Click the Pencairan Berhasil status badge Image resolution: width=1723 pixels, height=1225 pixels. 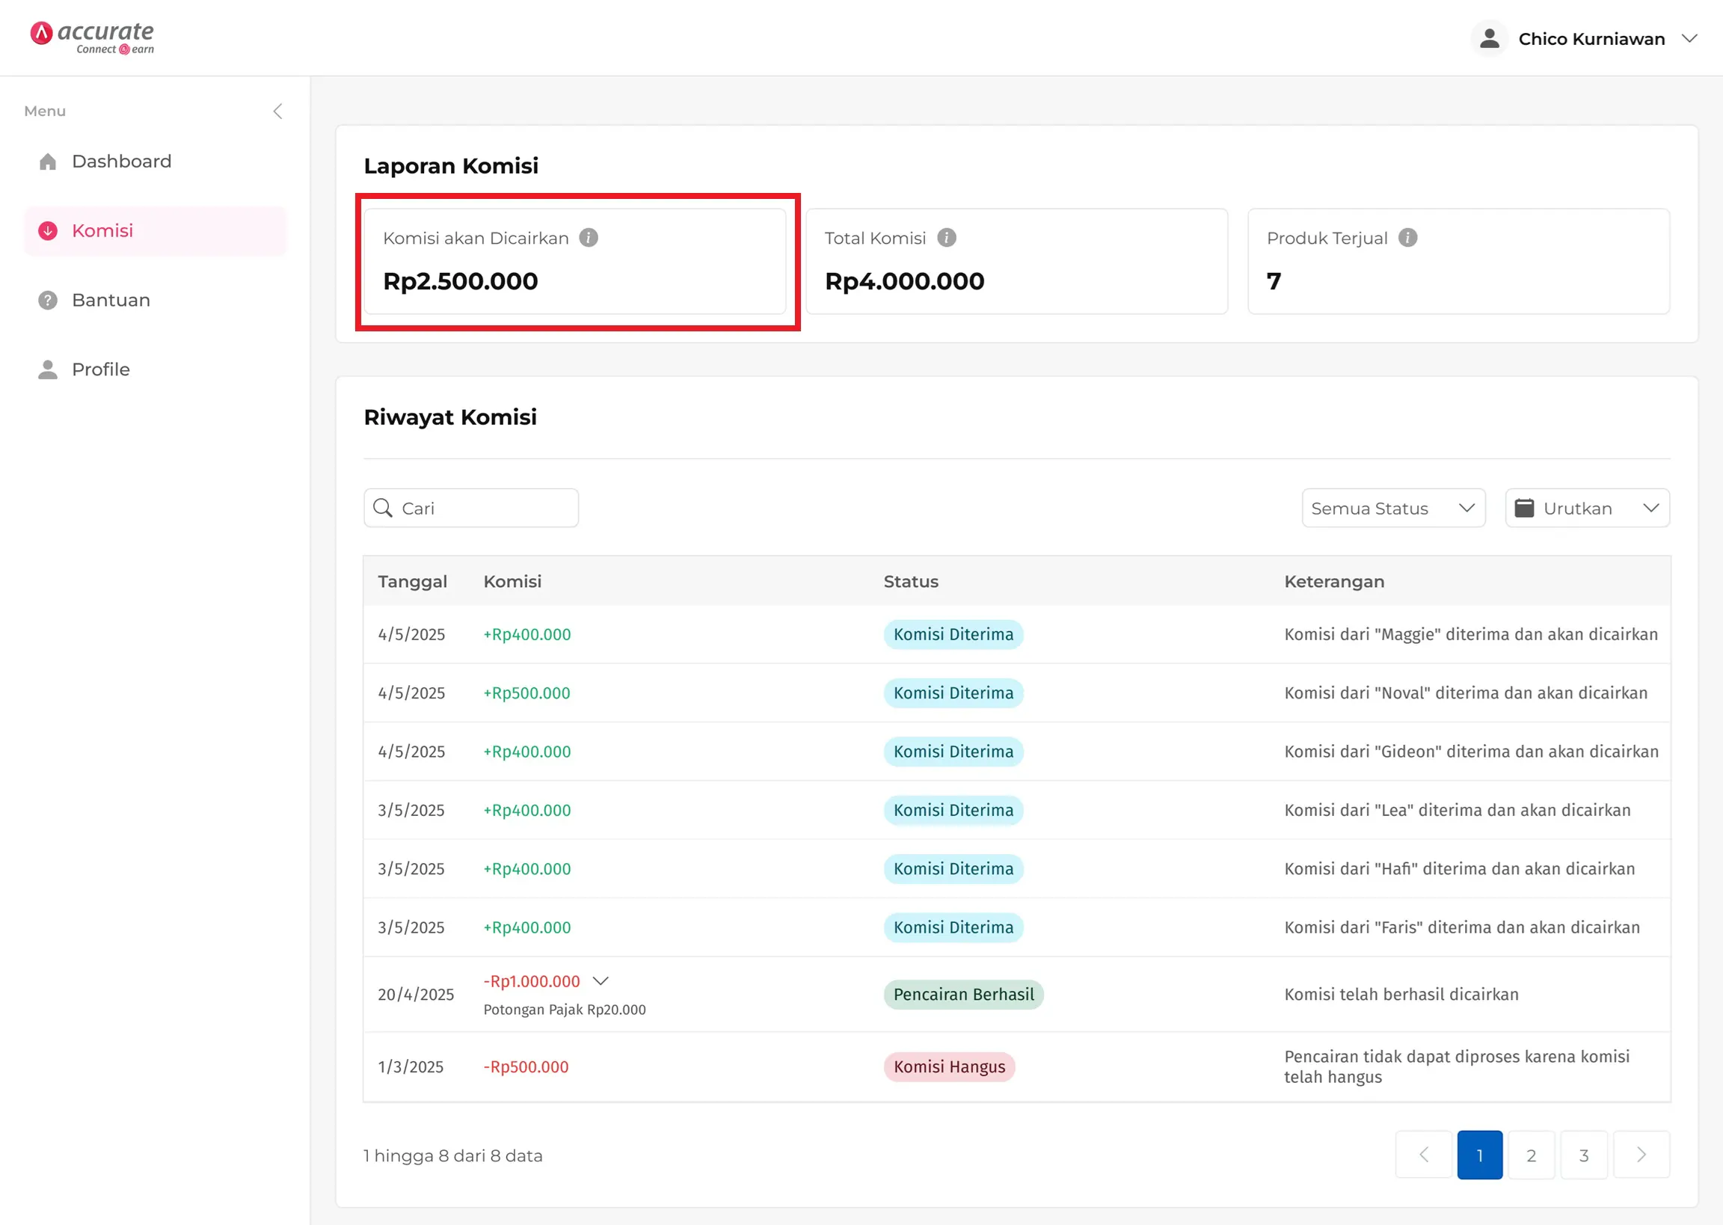964,994
